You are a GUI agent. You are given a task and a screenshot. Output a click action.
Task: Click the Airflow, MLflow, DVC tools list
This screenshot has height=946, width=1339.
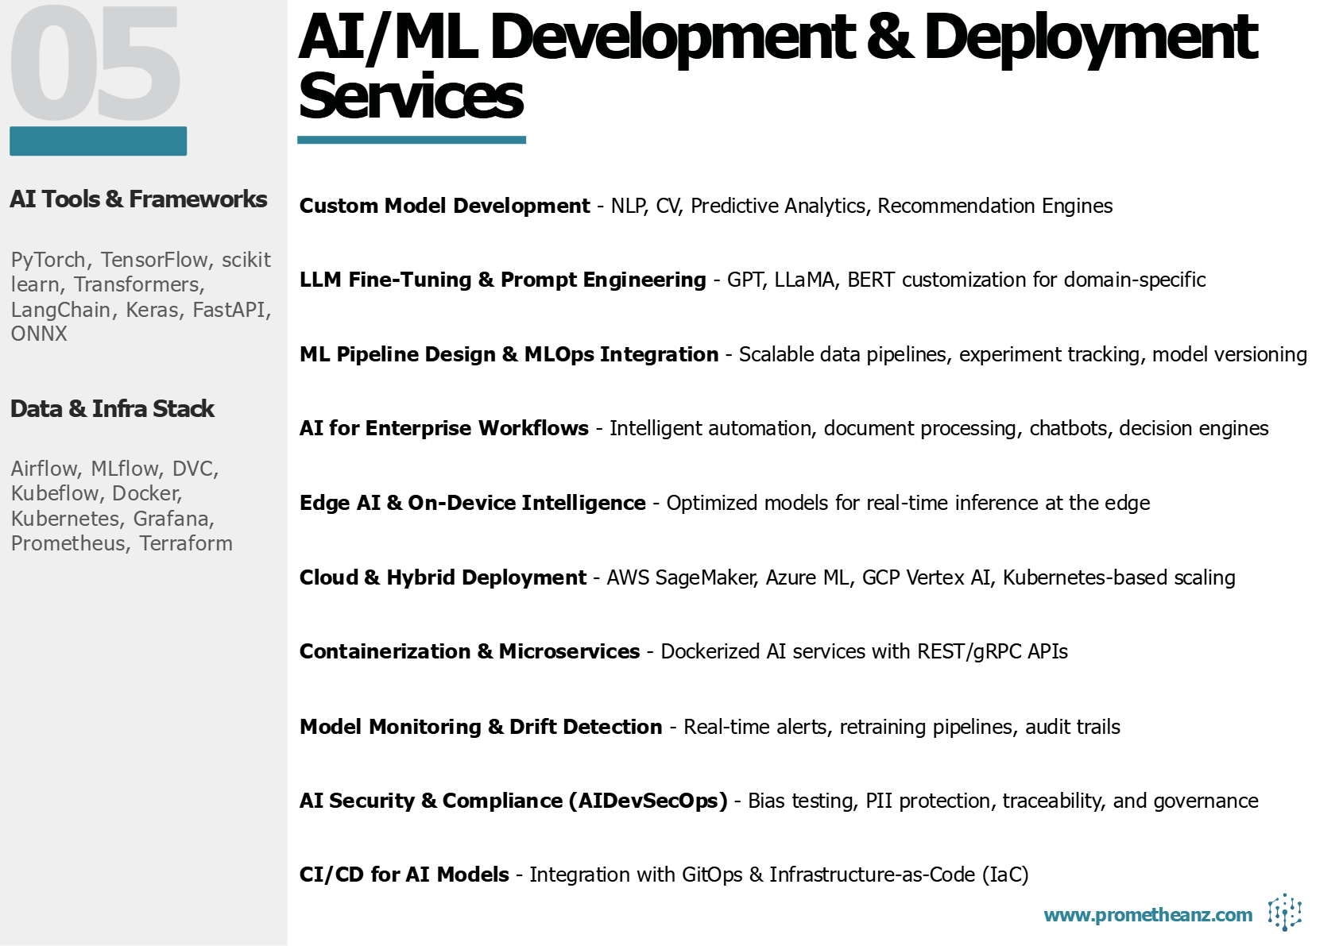click(122, 506)
